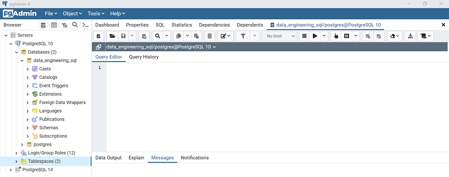The width and height of the screenshot is (449, 177).
Task: Open the Help menu
Action: (117, 13)
